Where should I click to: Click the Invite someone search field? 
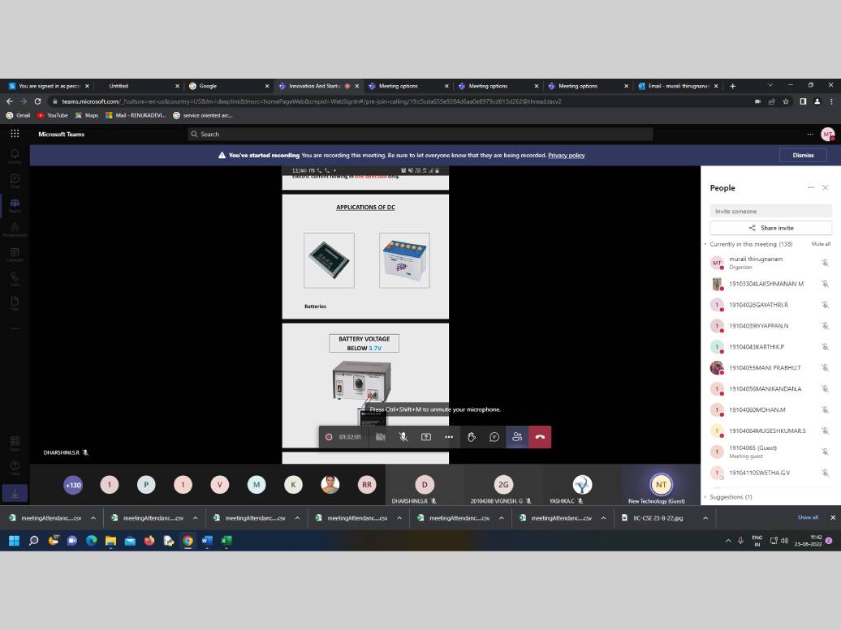point(770,211)
